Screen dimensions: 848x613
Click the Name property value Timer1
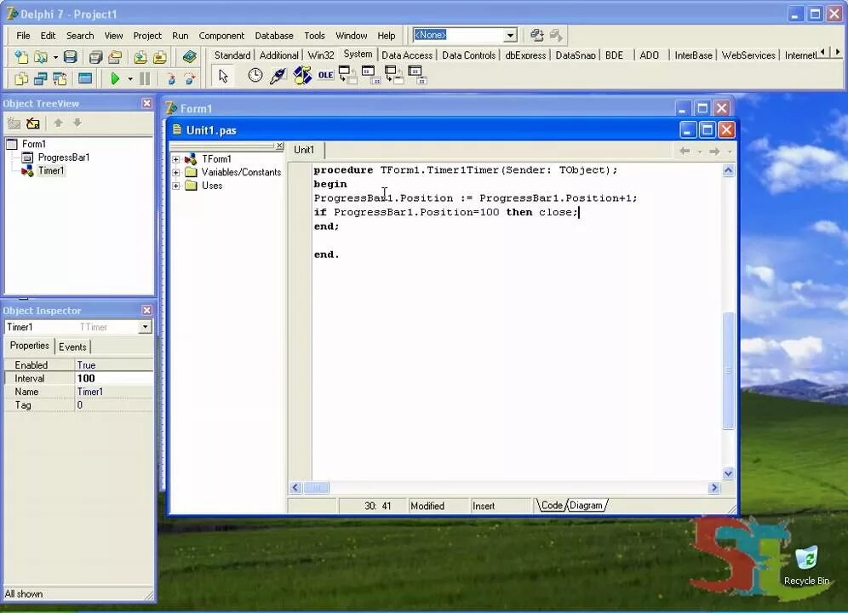tap(113, 392)
